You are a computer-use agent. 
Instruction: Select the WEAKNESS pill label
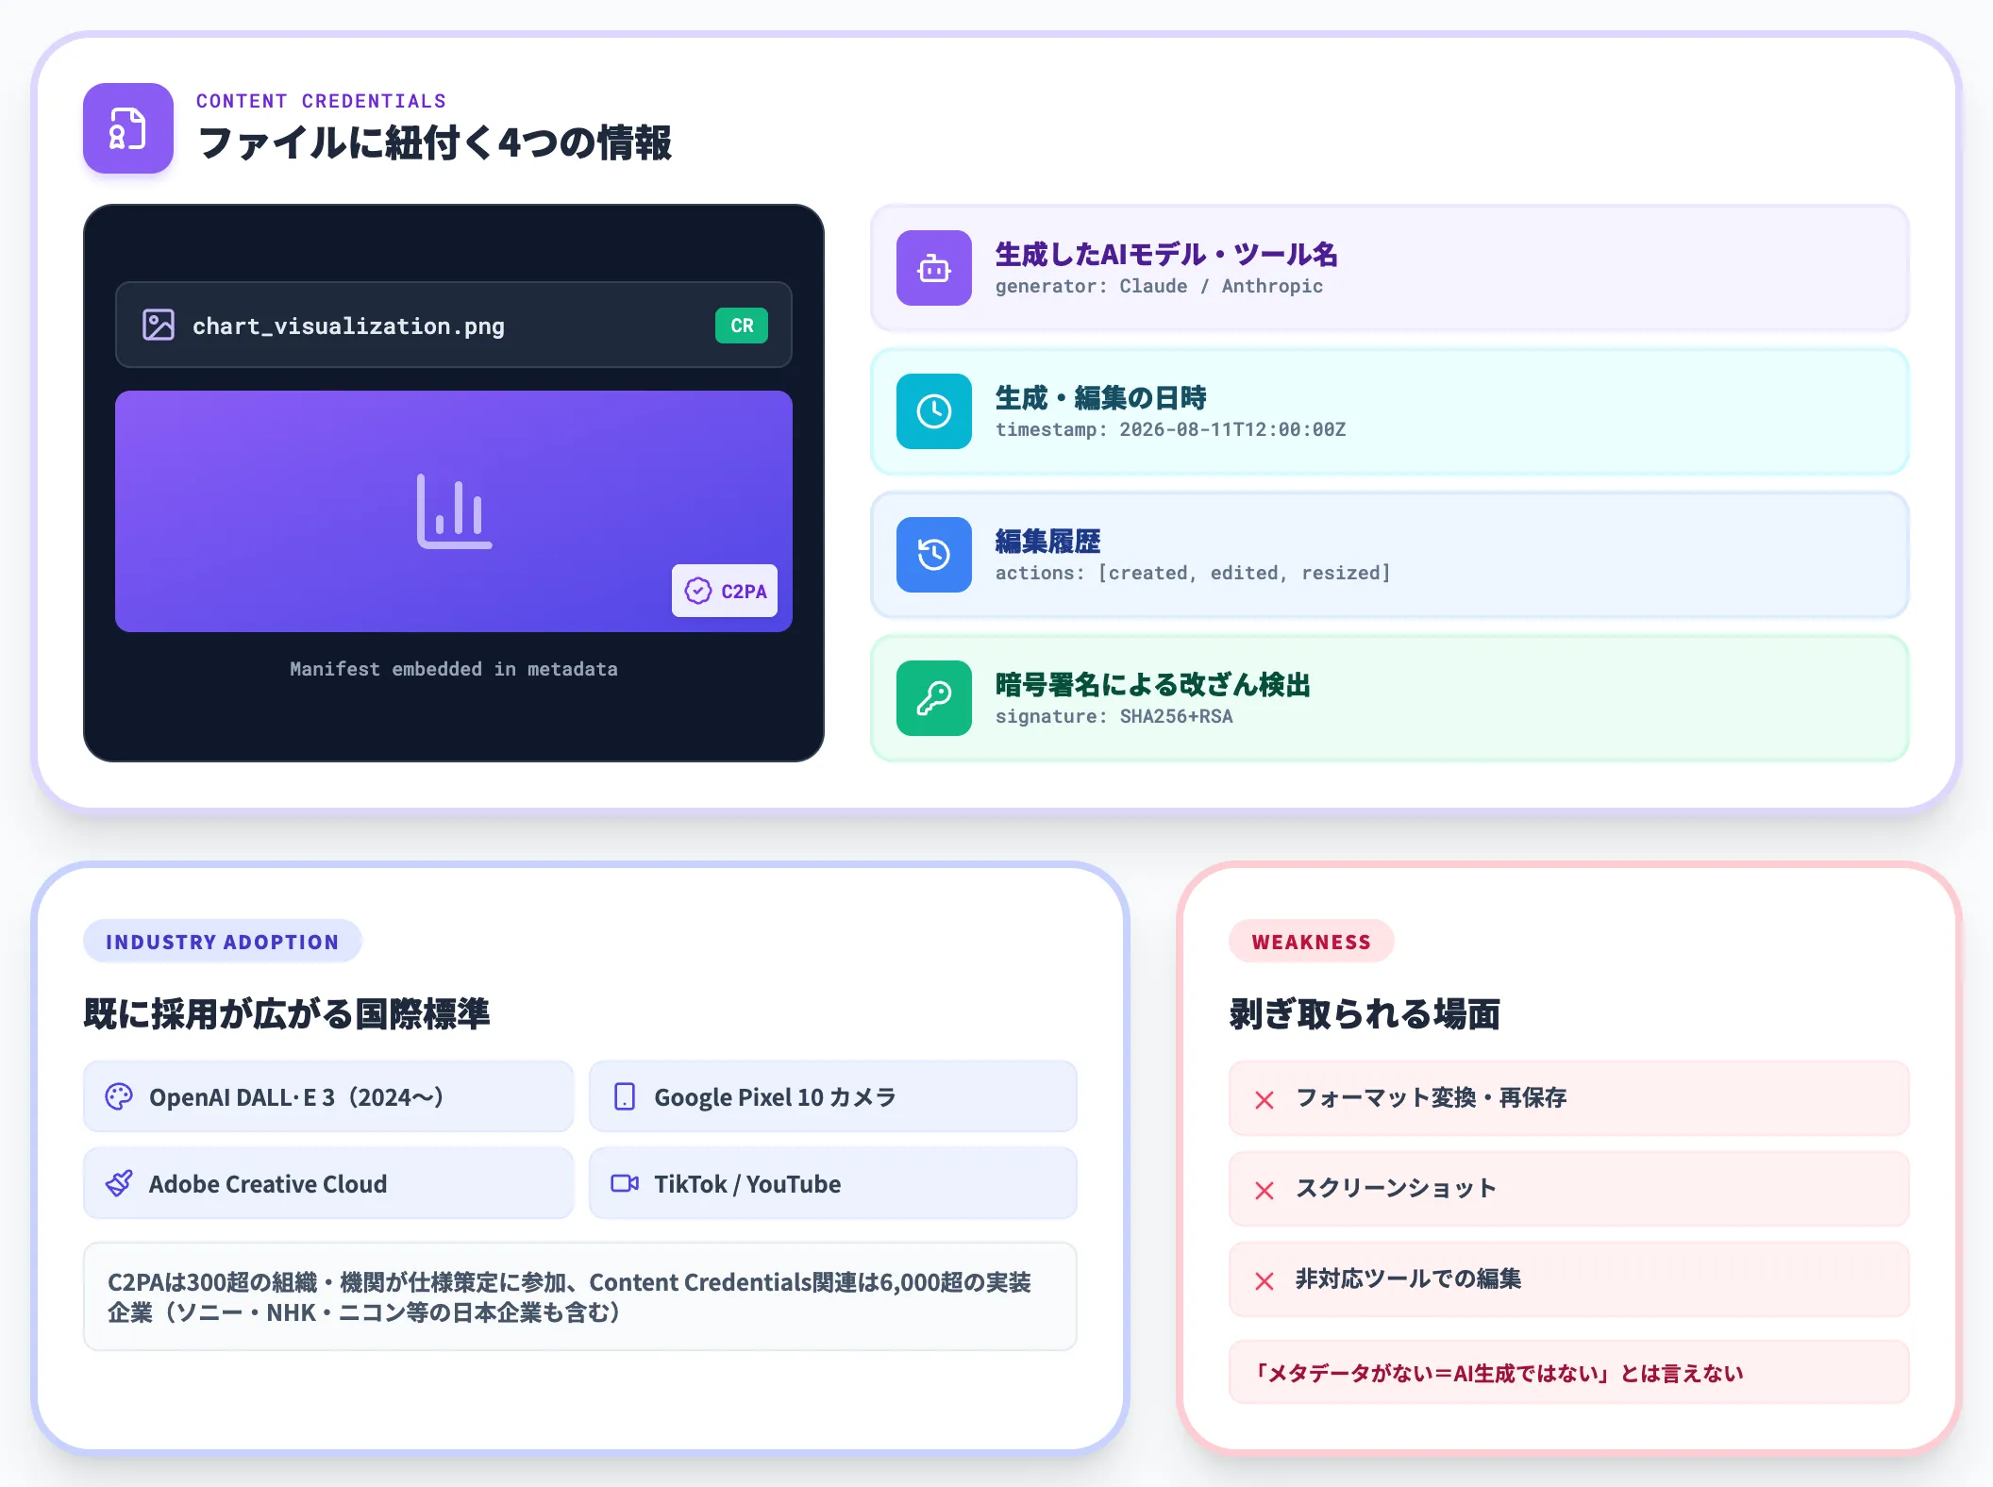[1312, 942]
